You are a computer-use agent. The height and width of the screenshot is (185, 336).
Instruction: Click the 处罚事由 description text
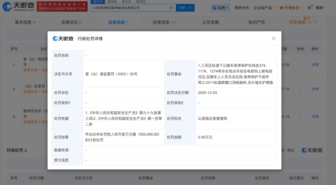[x=235, y=74]
